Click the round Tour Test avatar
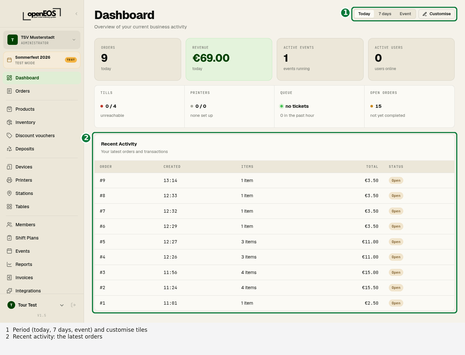The height and width of the screenshot is (355, 465). coord(11,305)
